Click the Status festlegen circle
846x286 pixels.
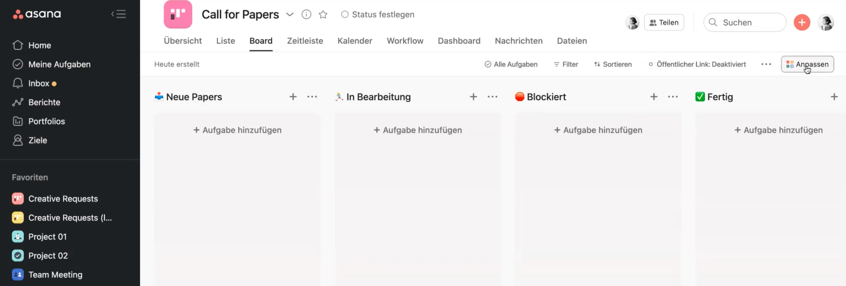coord(344,14)
